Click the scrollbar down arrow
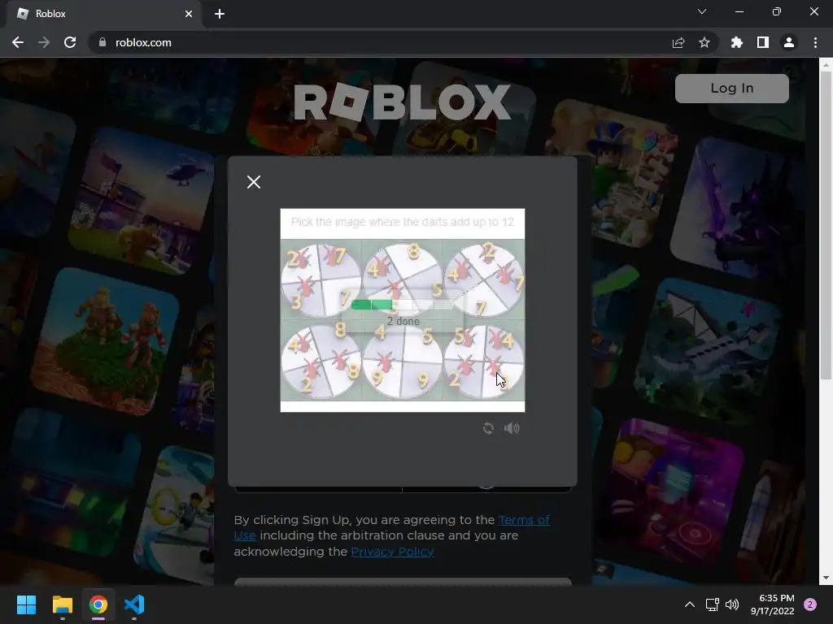The width and height of the screenshot is (833, 624). point(825,578)
